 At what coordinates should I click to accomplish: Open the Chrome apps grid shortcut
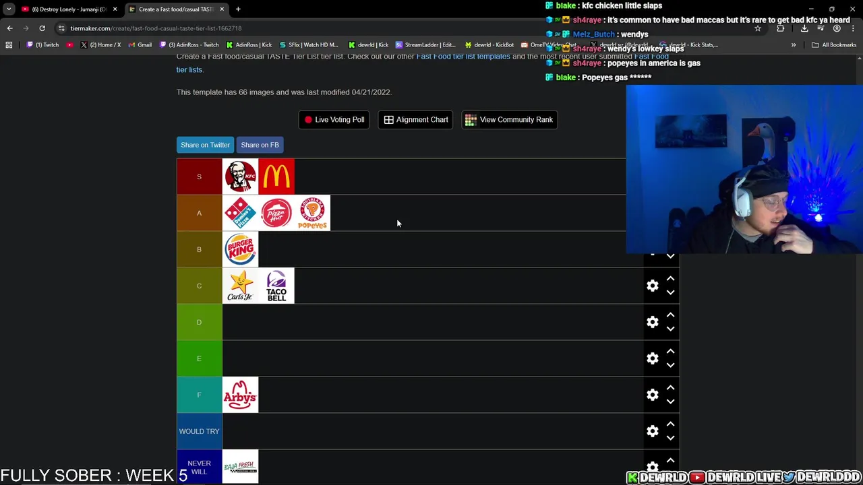[9, 45]
